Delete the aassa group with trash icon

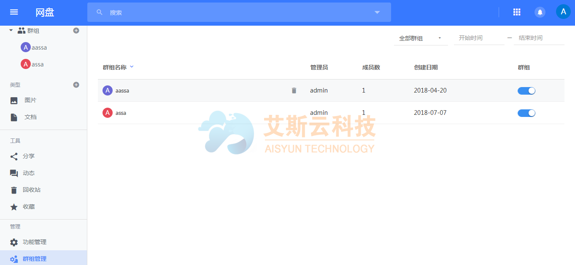tap(294, 90)
